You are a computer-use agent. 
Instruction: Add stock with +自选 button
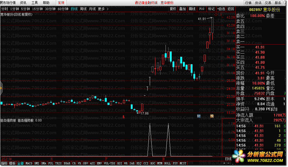point(221,9)
